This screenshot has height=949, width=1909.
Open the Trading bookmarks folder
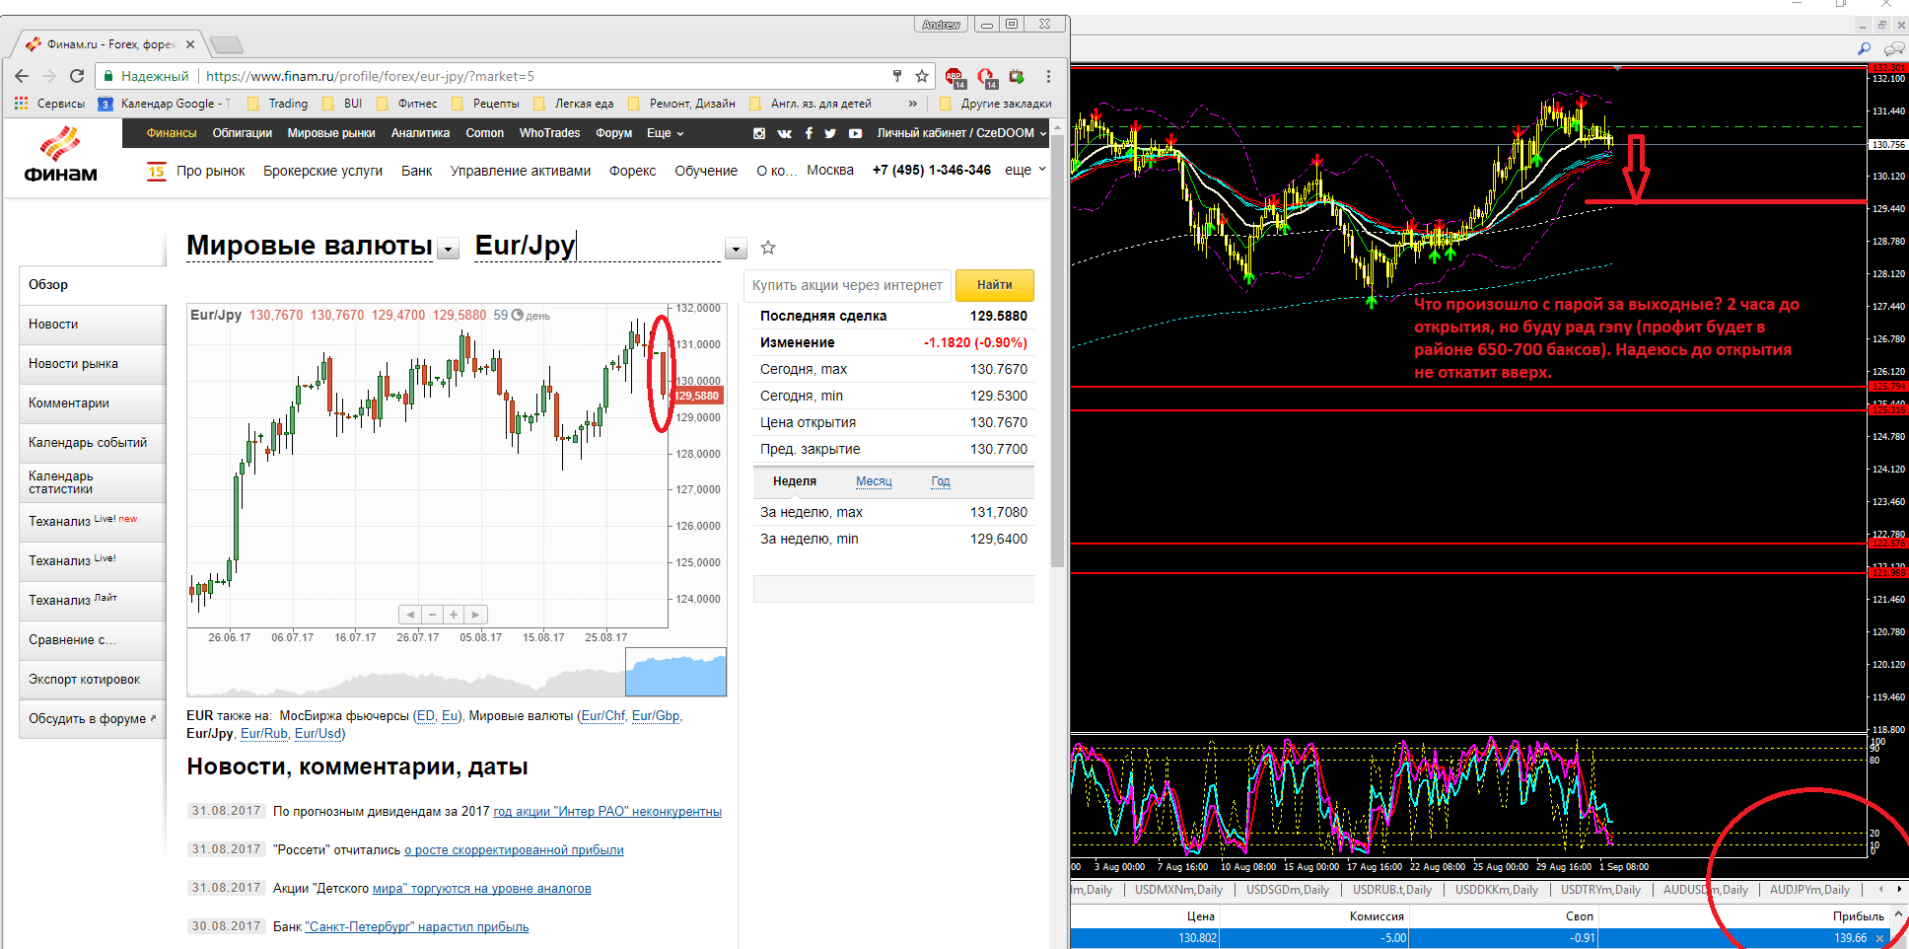278,103
